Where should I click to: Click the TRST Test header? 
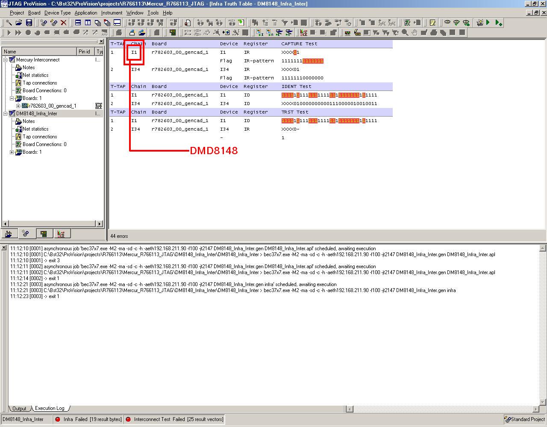[295, 112]
